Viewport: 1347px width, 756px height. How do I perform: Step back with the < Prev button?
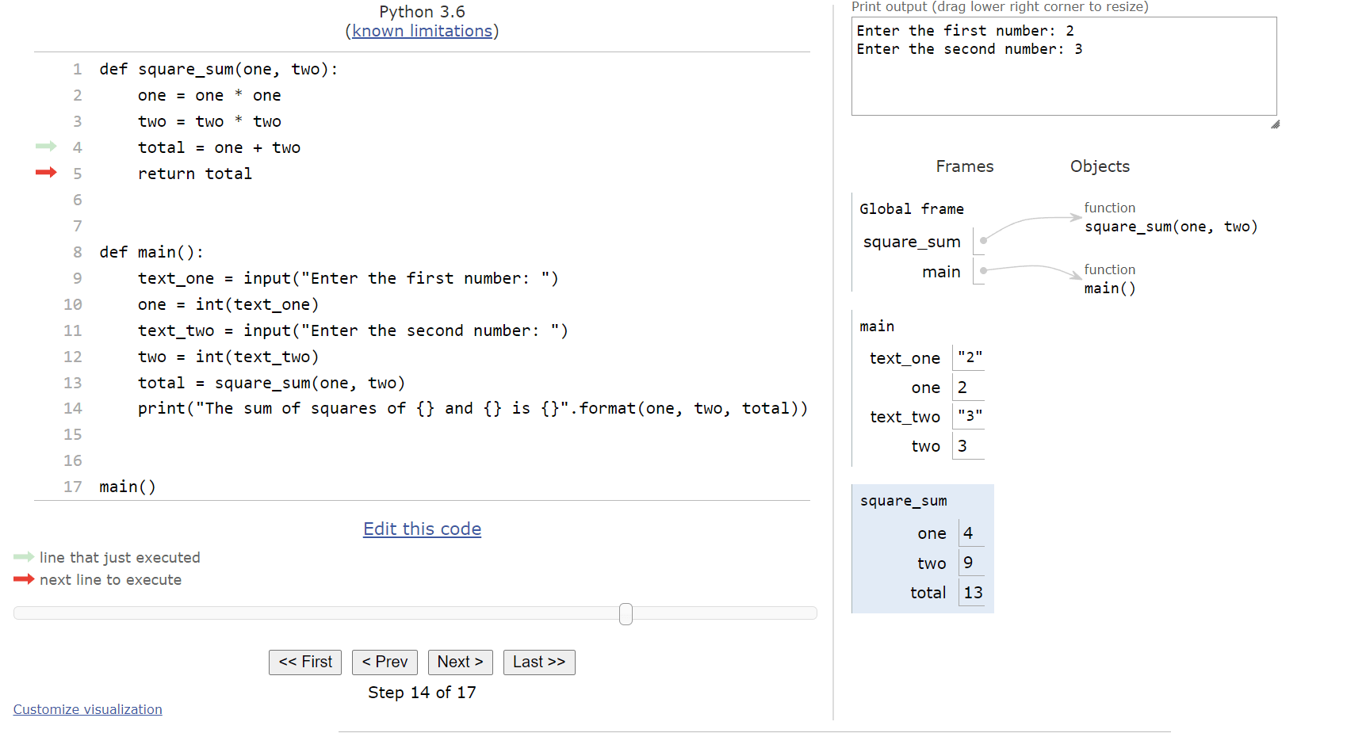[385, 662]
